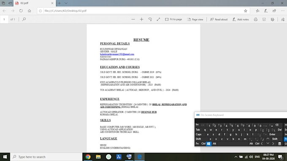Screen dimensions: 287x161
Task: Open Settings and more menu
Action: click(x=283, y=11)
